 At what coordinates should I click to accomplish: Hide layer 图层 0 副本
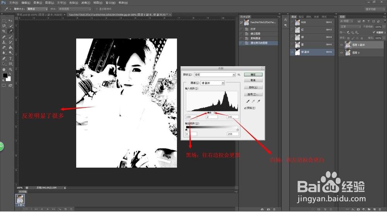342,45
